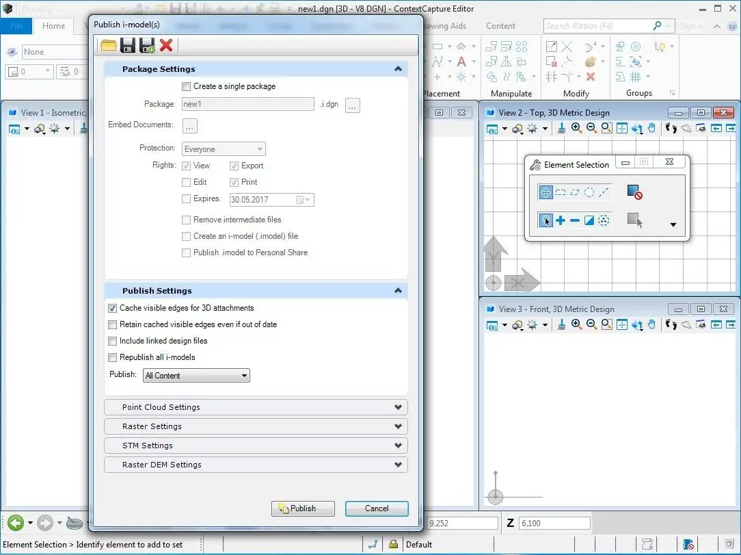Viewport: 741px width, 555px height.
Task: Expand the Point Cloud Settings section
Action: [x=256, y=407]
